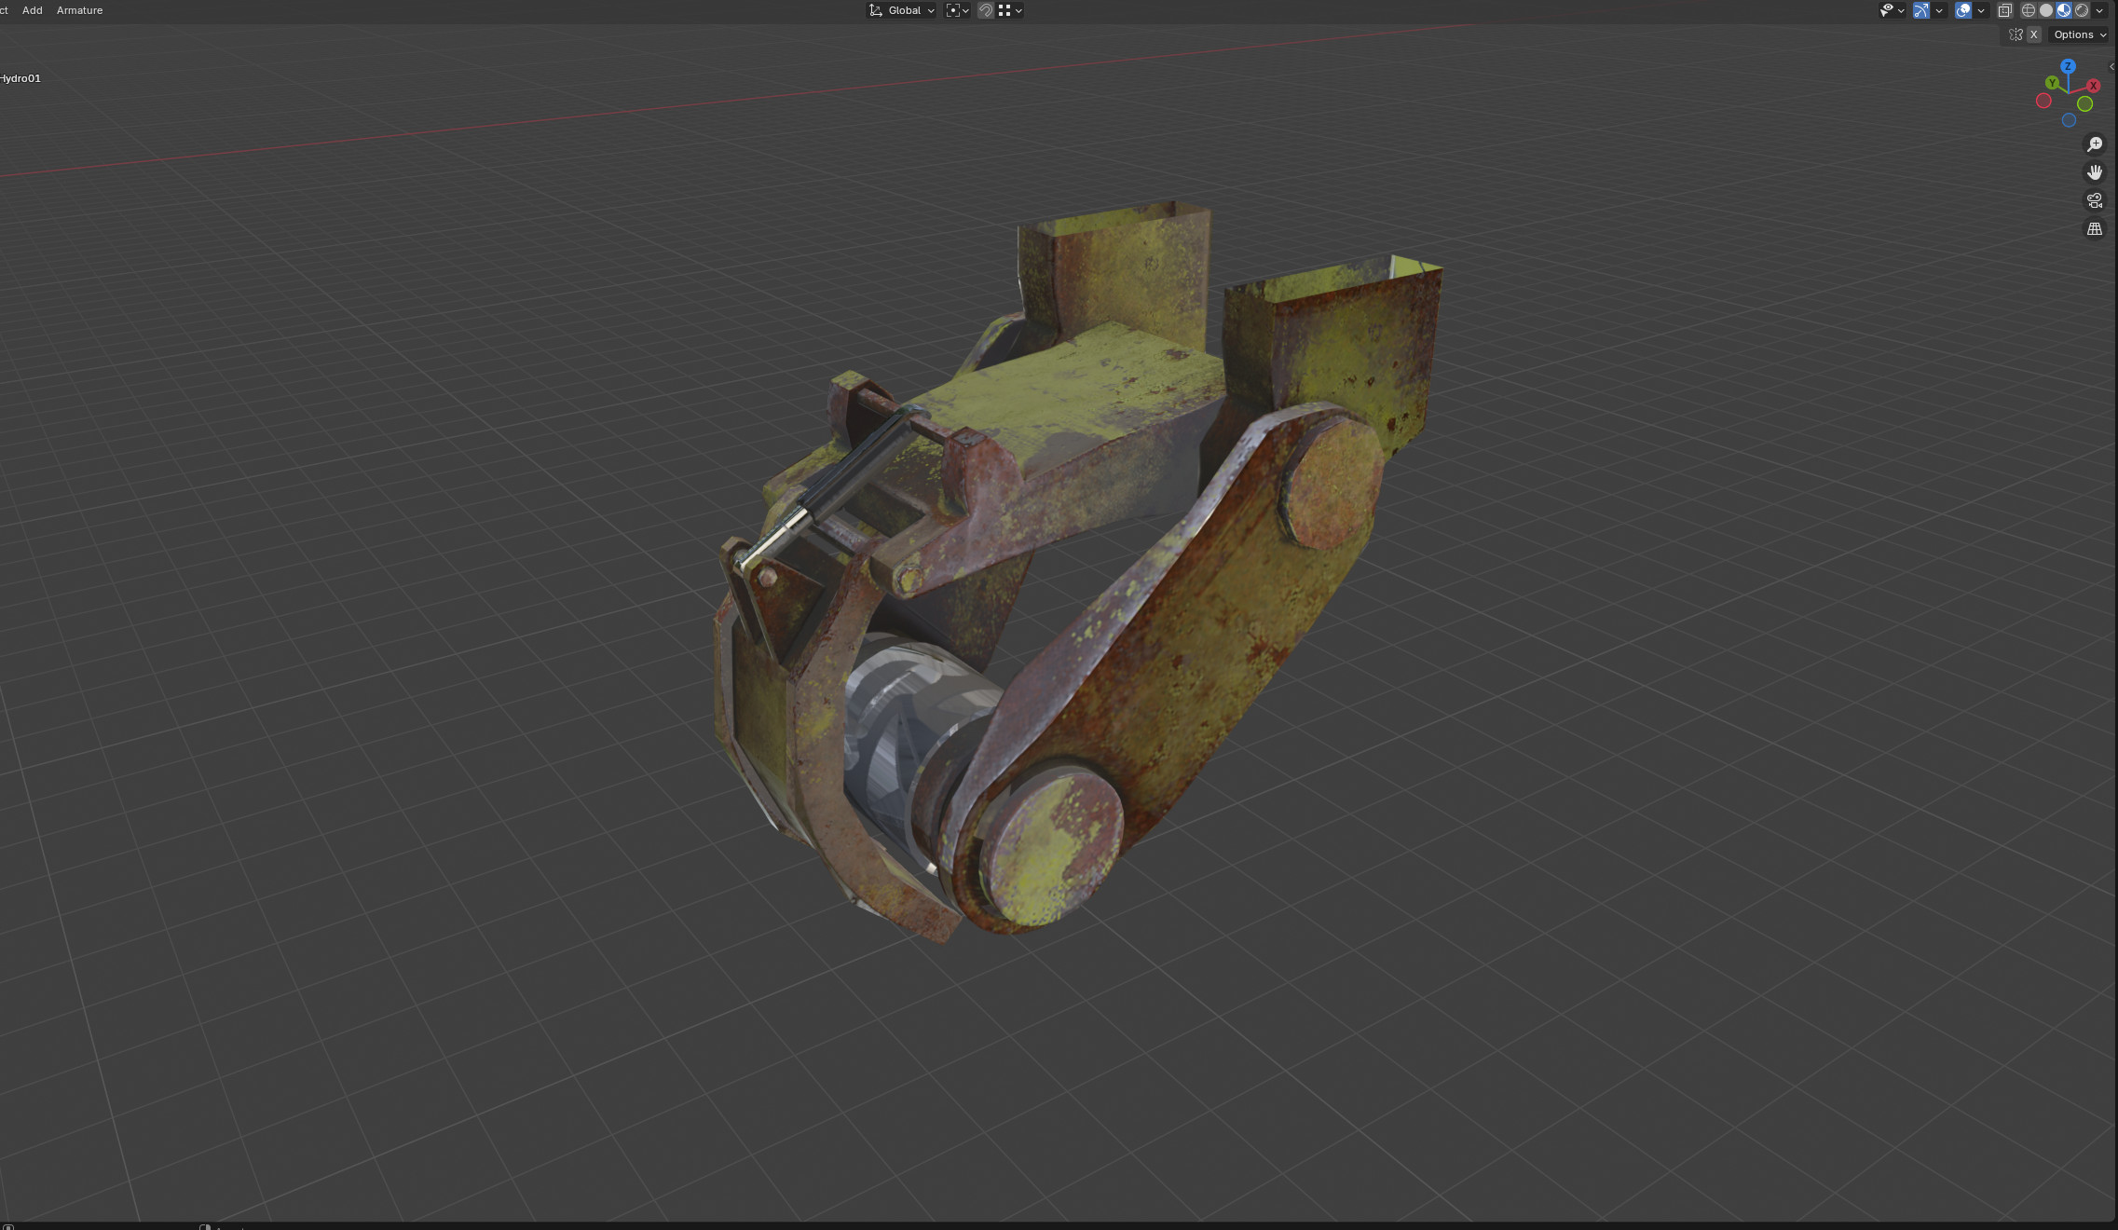Toggle X-axis mirror button

click(x=2033, y=34)
